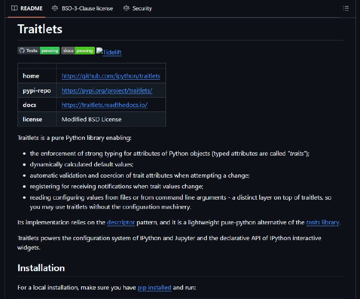Visit the pypi.org/project/traitlets link
The width and height of the screenshot is (360, 299).
click(x=107, y=90)
